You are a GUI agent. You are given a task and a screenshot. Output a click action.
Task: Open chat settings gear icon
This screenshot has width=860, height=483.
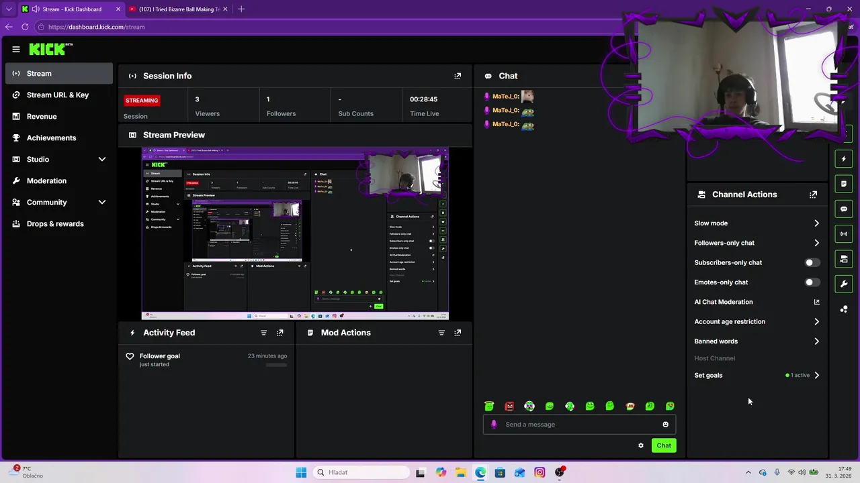pyautogui.click(x=640, y=445)
